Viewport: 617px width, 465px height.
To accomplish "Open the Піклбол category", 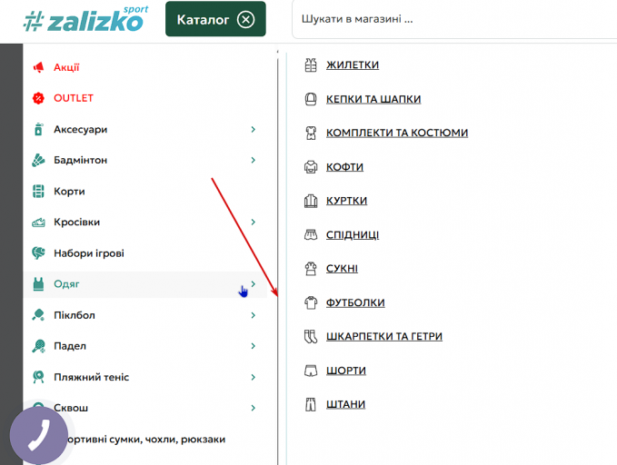I will pyautogui.click(x=75, y=315).
